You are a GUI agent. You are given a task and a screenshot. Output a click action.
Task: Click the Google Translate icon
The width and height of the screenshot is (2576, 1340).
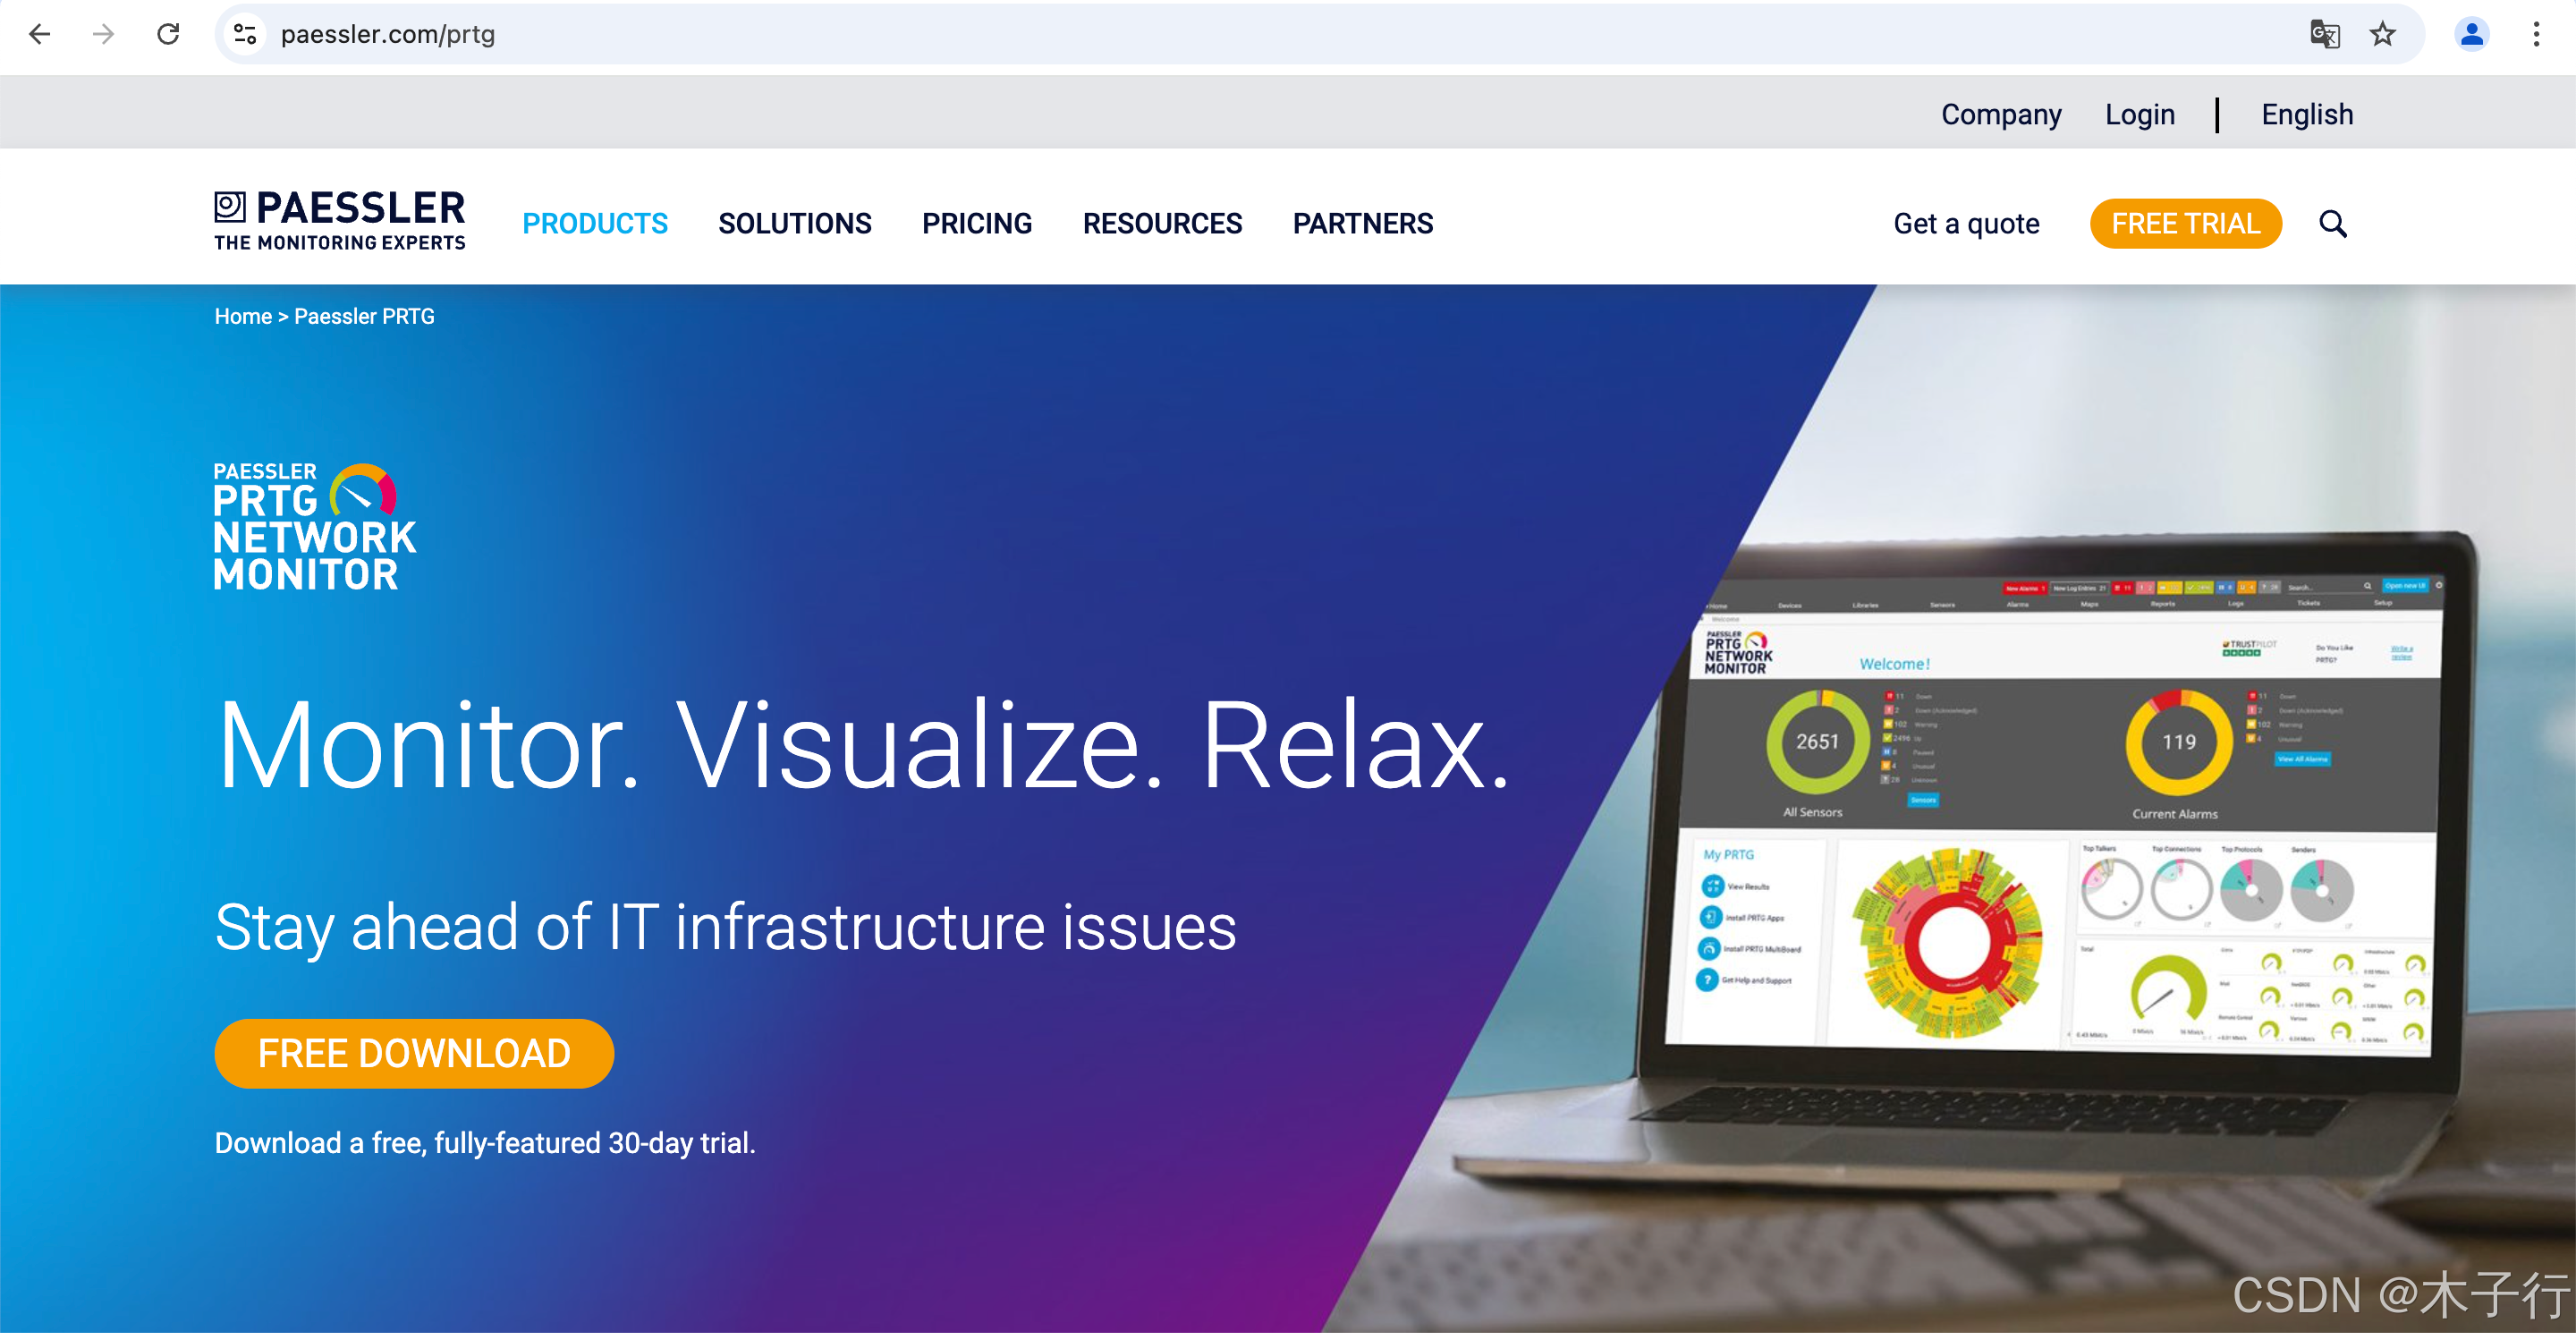[x=2324, y=34]
